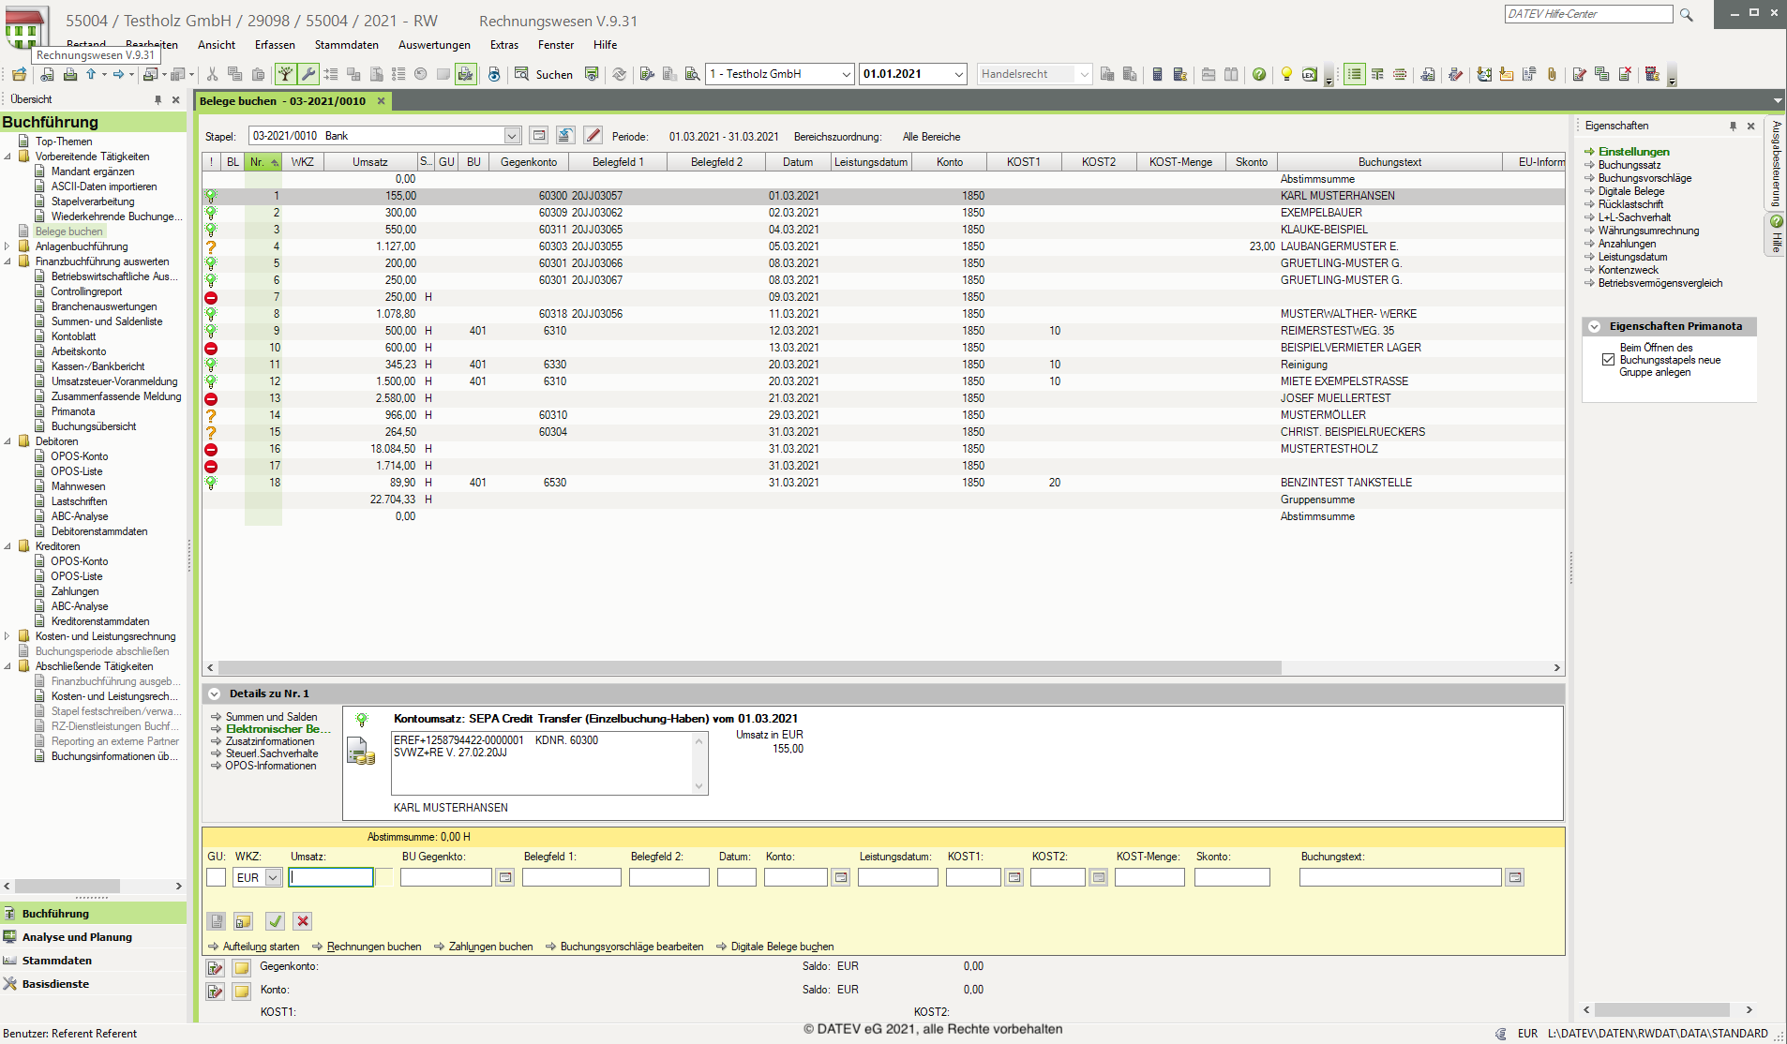Click the green checkmark to accept the booking
1787x1044 pixels.
tap(275, 921)
